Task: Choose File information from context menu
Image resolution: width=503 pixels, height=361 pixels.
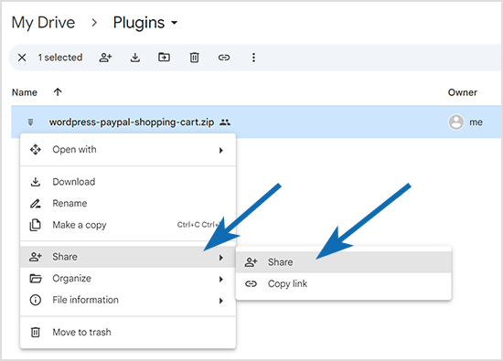Action: 128,300
